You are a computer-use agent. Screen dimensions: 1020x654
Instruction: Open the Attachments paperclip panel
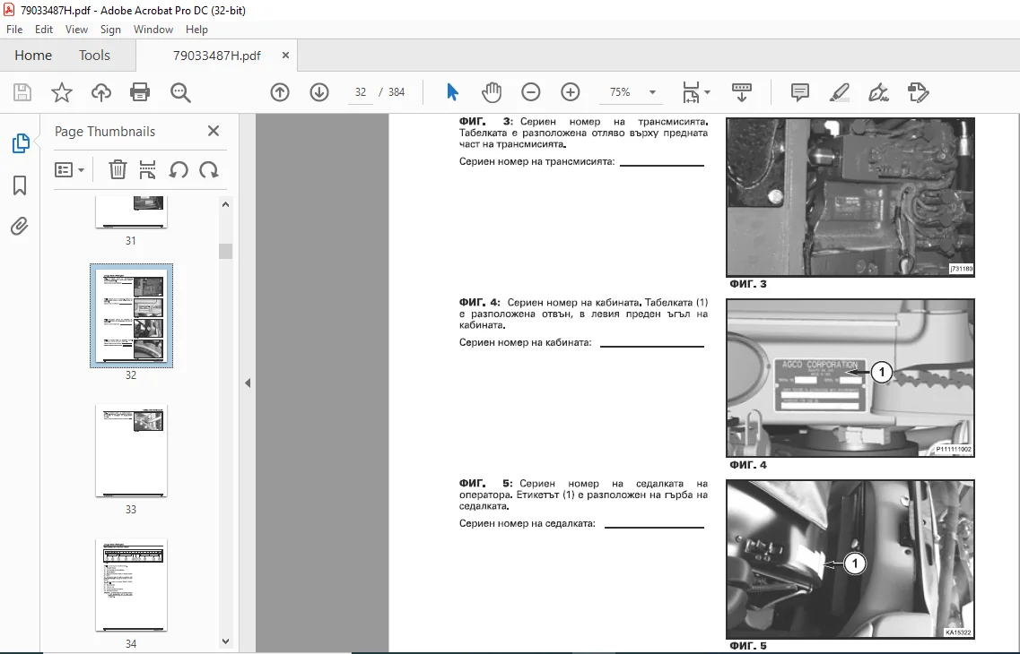click(20, 227)
